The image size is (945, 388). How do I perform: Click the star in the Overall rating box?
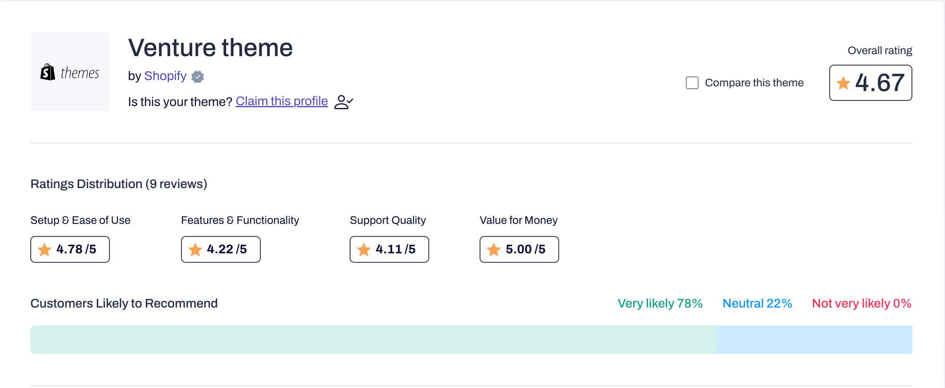tap(843, 83)
